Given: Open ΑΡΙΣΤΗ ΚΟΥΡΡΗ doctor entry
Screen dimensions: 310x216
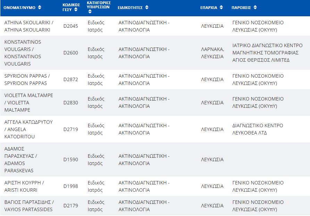Looking at the screenshot, I should click(24, 187).
